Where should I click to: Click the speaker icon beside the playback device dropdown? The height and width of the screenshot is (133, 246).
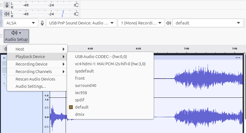tap(168, 23)
